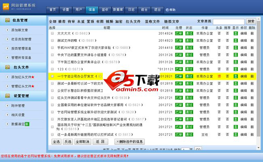The width and height of the screenshot is (263, 162).
Task: Toggle green 显 icon for article 123
Action: click(x=235, y=69)
